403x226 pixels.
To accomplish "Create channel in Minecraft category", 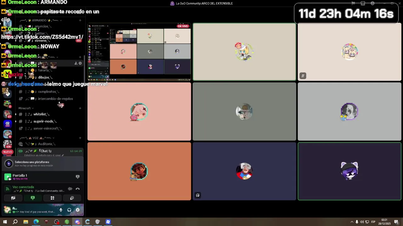I will [x=80, y=108].
